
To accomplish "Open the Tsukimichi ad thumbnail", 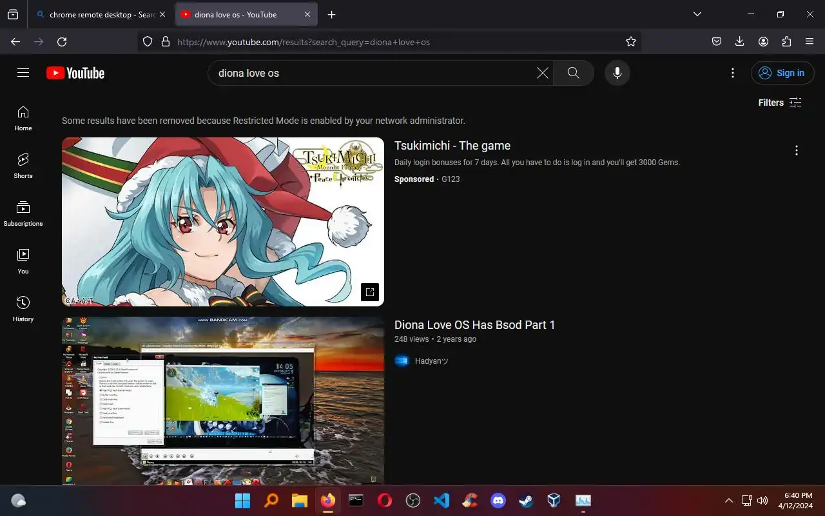I will (223, 222).
